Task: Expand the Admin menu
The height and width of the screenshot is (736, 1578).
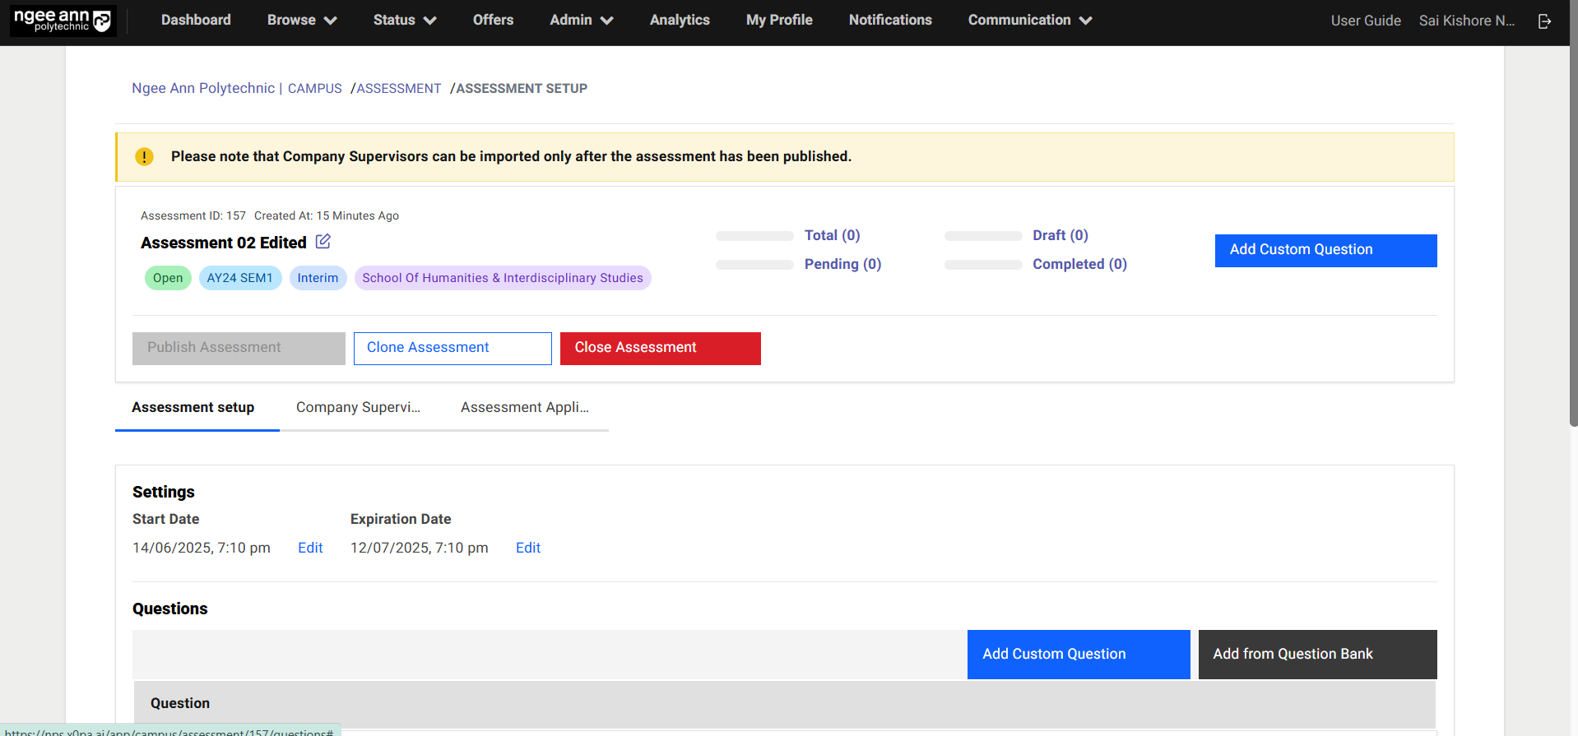Action: [x=581, y=21]
